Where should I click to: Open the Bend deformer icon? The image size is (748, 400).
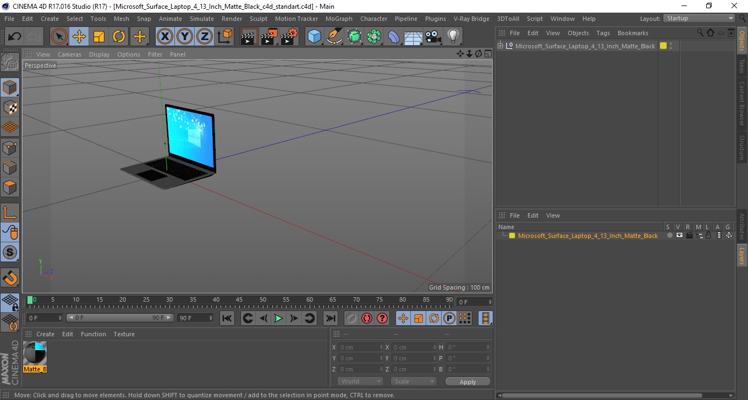pos(394,37)
